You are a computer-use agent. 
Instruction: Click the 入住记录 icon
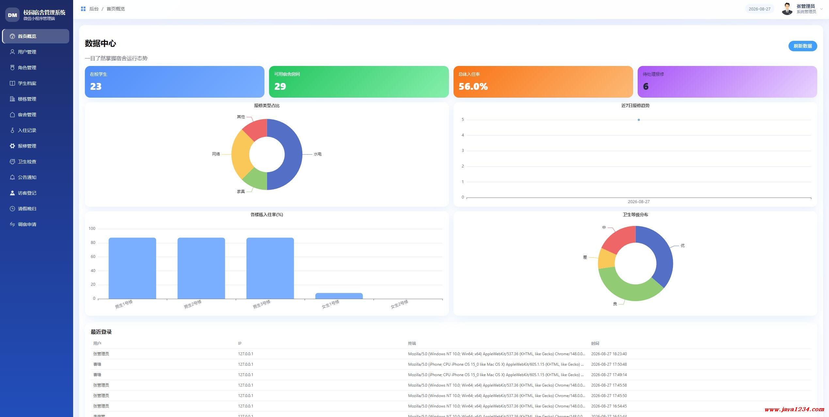pos(12,130)
